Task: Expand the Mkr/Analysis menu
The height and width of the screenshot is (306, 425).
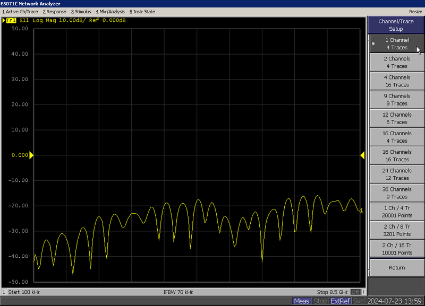Action: (110, 12)
